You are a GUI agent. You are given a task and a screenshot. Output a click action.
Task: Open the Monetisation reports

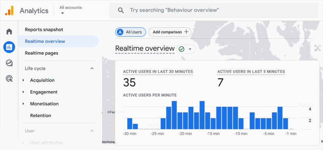tap(44, 104)
